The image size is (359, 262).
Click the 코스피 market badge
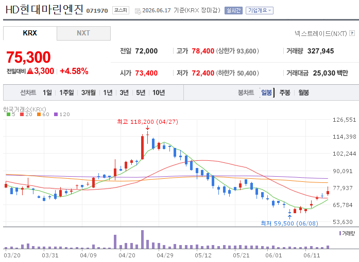(121, 10)
